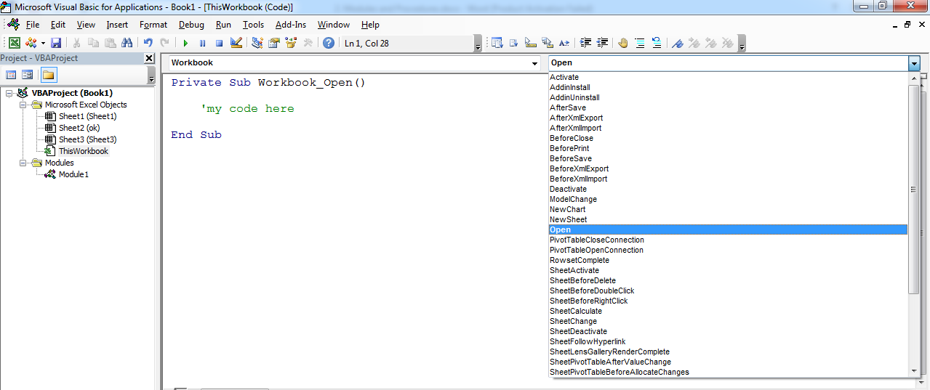Open the Tools menu
Image resolution: width=930 pixels, height=390 pixels.
[253, 25]
